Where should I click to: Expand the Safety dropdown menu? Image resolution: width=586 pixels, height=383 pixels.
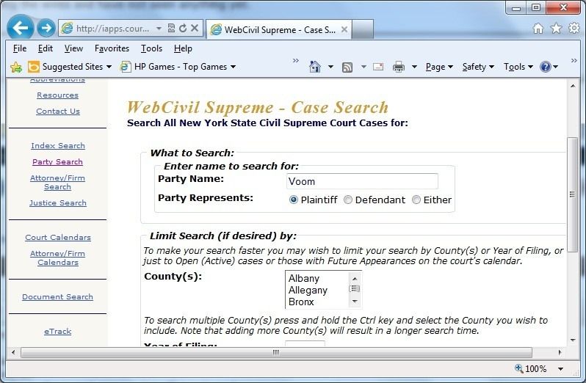(477, 67)
